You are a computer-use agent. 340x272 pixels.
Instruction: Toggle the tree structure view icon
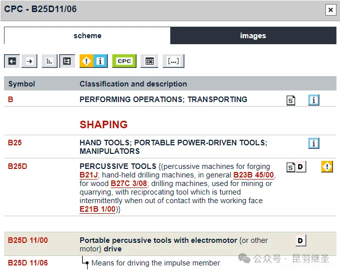(66, 61)
